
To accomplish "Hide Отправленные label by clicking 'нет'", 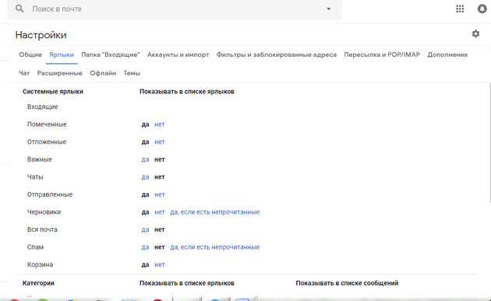I will point(160,194).
